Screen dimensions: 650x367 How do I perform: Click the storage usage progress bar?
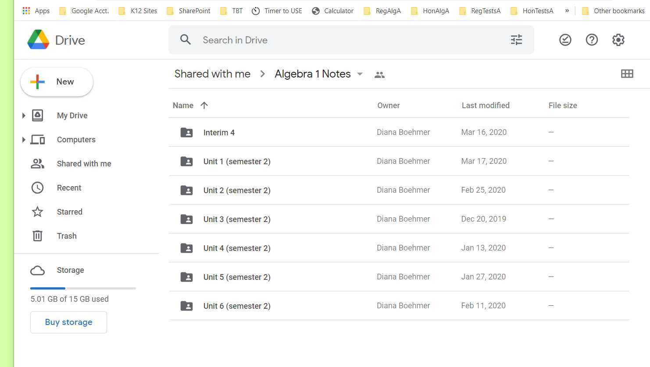coord(83,288)
